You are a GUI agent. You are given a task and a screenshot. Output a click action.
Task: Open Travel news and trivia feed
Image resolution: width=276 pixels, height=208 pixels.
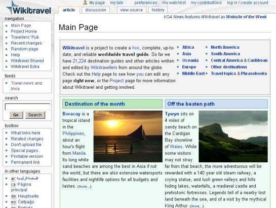[x=26, y=86]
